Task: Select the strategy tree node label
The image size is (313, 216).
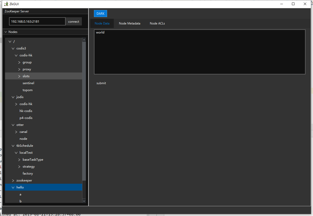Action: pos(29,167)
